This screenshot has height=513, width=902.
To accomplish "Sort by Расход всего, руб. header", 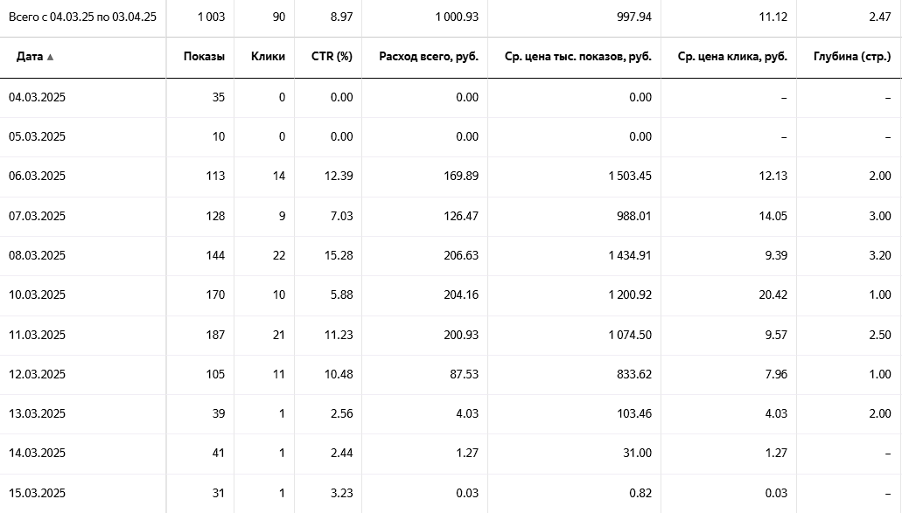I will coord(429,57).
